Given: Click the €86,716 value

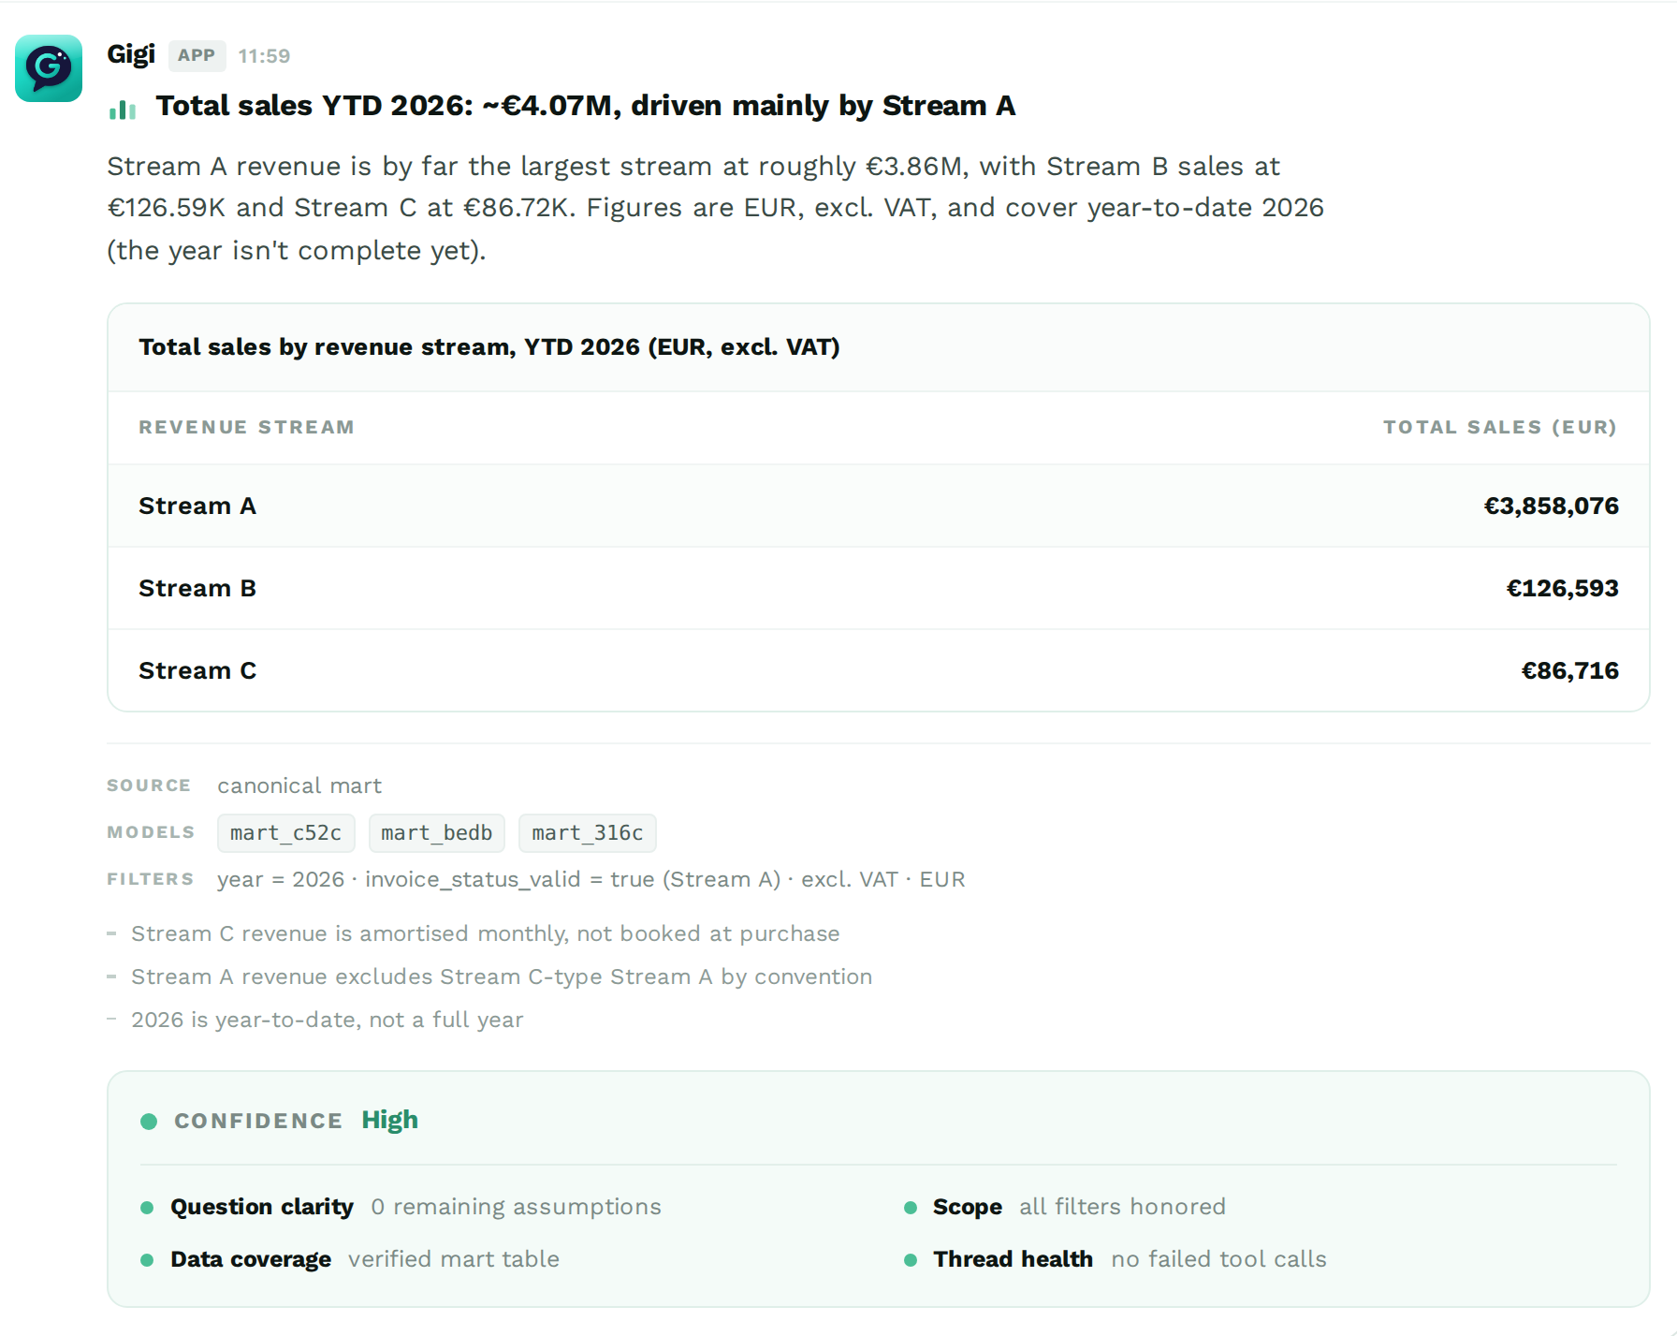Looking at the screenshot, I should pos(1570,671).
